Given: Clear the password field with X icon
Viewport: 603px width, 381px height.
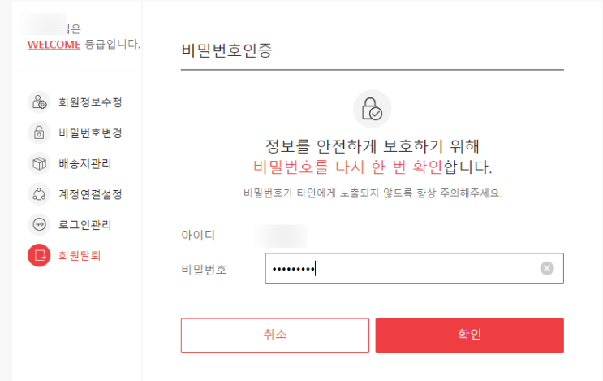Looking at the screenshot, I should point(547,268).
